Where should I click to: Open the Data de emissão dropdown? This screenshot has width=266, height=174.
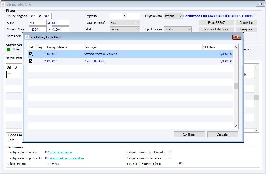tap(137, 23)
